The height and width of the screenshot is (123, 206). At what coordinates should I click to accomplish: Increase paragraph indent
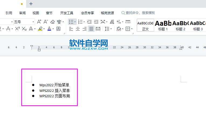pos(96,22)
